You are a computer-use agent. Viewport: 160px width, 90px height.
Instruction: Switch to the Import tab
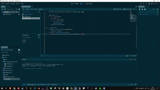8,7
